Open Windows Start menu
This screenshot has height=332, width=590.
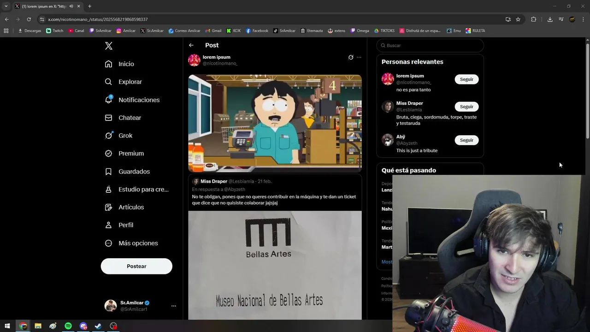7,326
